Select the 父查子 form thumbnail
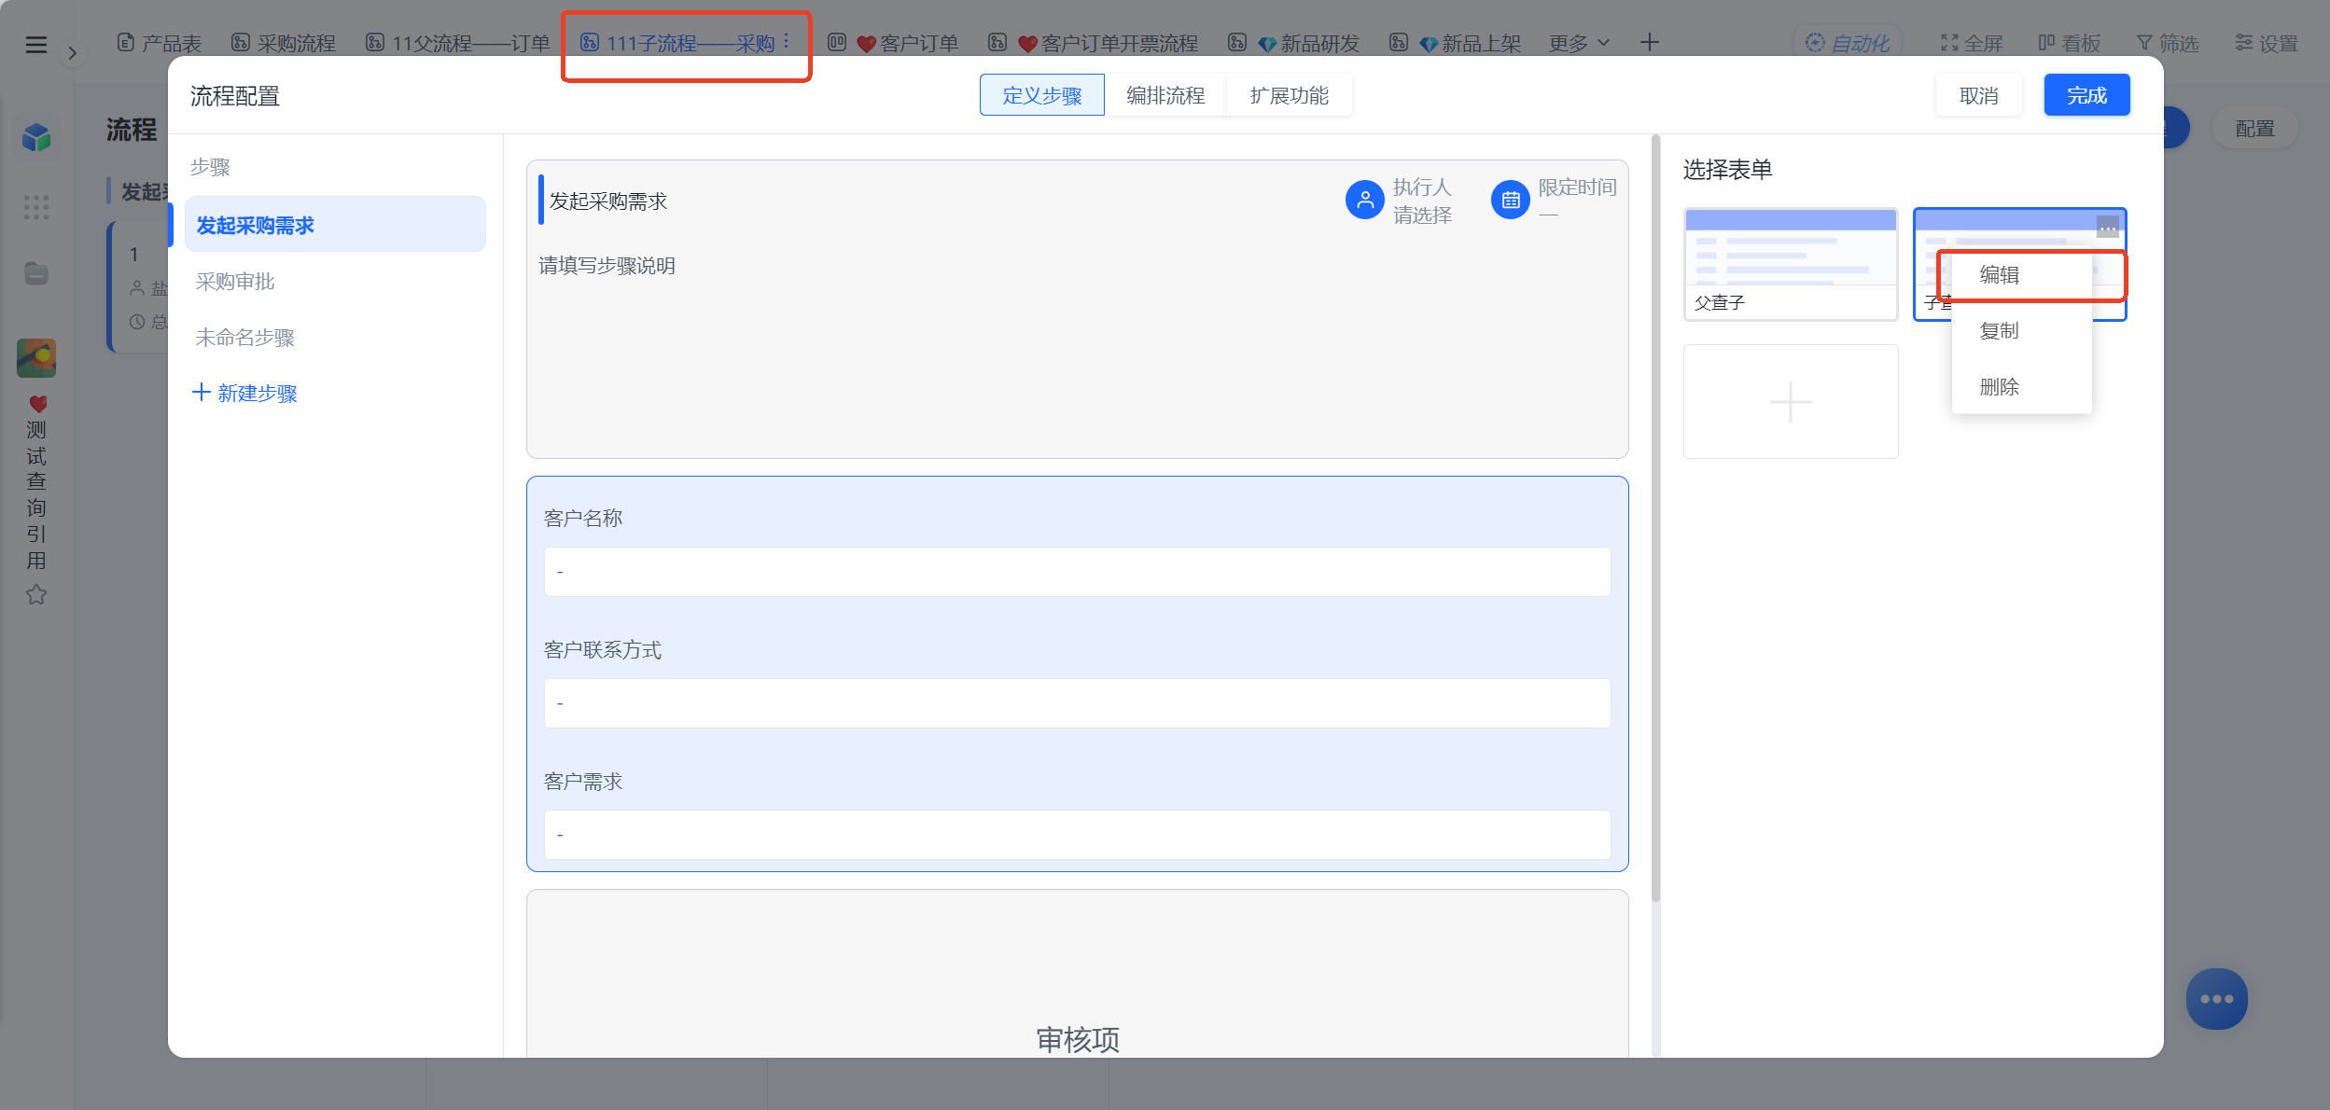Image resolution: width=2330 pixels, height=1110 pixels. tap(1791, 264)
